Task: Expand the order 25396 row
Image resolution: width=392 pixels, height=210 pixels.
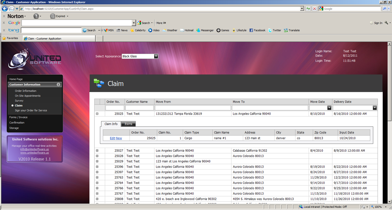Action: [x=97, y=167]
